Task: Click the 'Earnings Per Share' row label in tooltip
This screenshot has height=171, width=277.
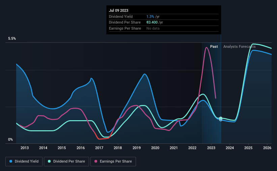Action: 125,28
